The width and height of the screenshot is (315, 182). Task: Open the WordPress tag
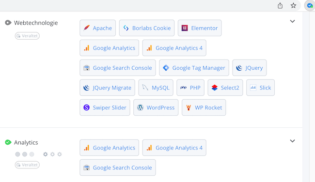click(156, 107)
